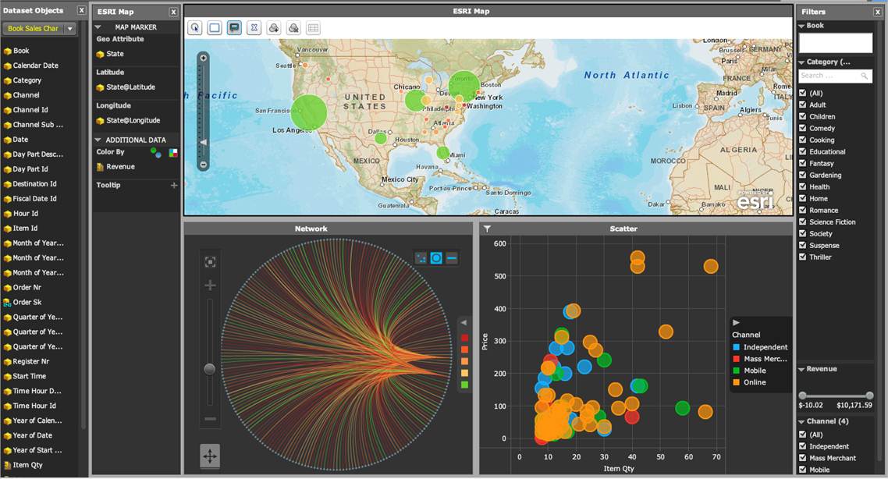Open the Book Sales Char dataset dropdown
The height and width of the screenshot is (479, 888).
pos(70,28)
